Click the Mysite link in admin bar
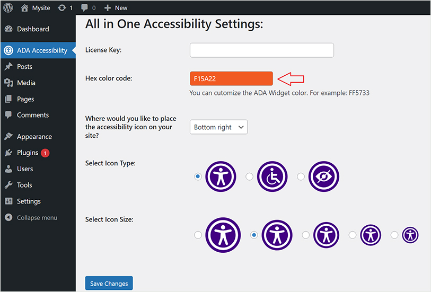Viewport: 431px width, 292px height. point(41,8)
